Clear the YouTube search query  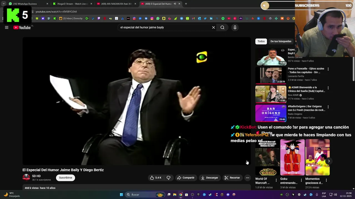(x=214, y=27)
